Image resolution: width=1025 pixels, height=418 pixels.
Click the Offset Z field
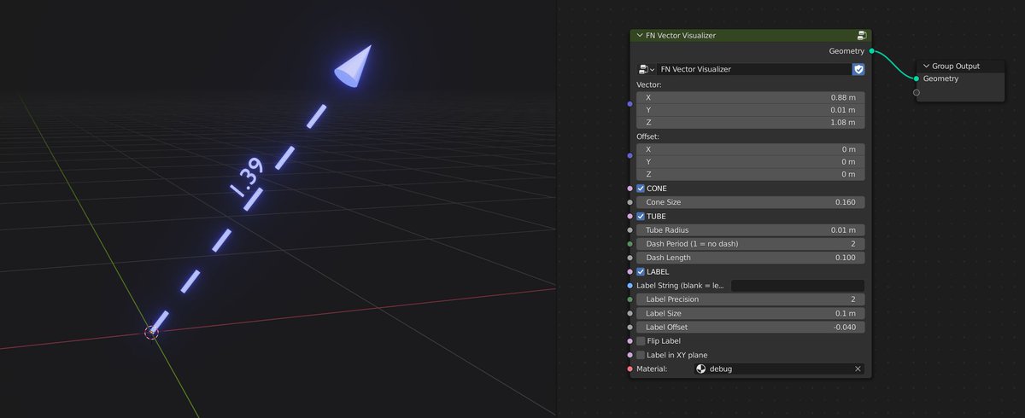pos(750,175)
